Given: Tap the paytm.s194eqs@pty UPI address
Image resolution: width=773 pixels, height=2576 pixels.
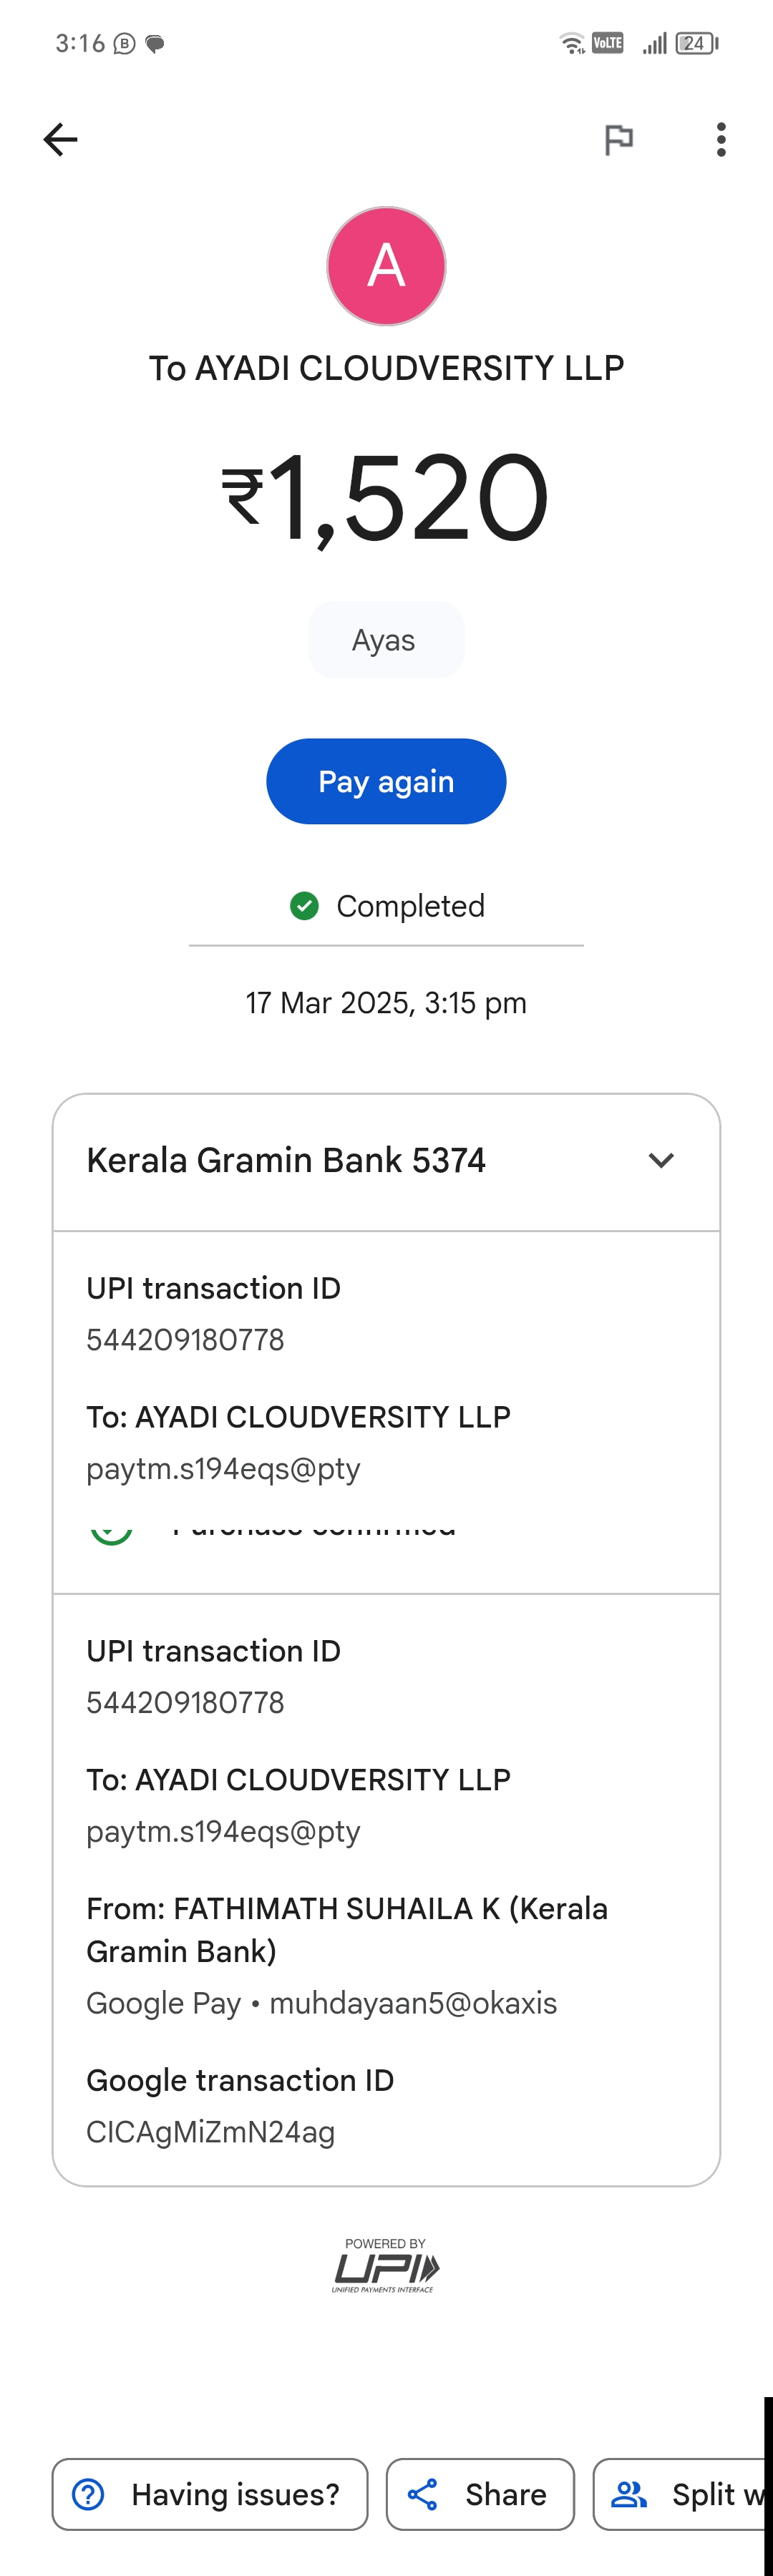Looking at the screenshot, I should click(223, 1469).
